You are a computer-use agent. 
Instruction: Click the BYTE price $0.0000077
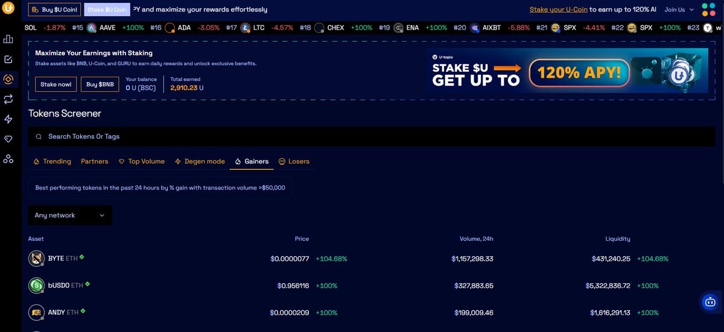pos(290,259)
